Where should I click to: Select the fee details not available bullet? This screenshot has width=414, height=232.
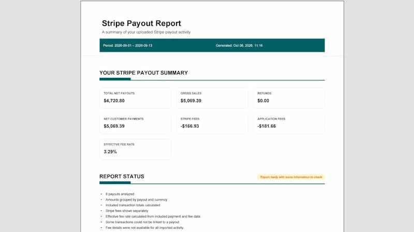pos(145,228)
